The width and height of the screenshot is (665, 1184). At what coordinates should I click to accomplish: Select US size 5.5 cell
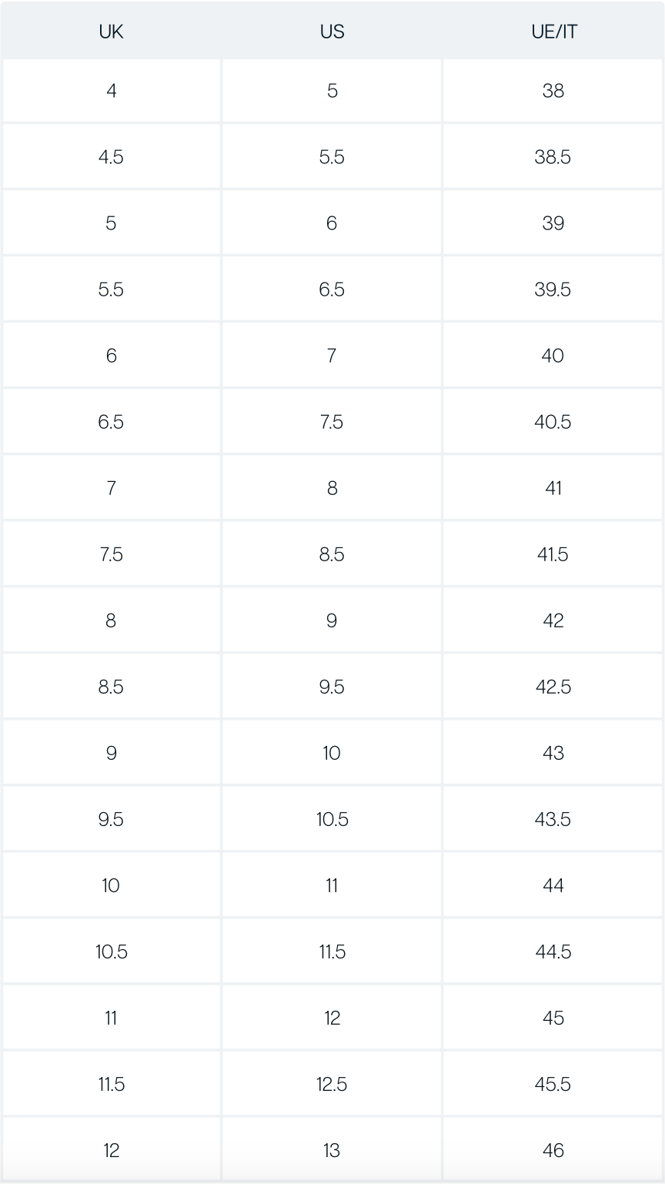332,157
